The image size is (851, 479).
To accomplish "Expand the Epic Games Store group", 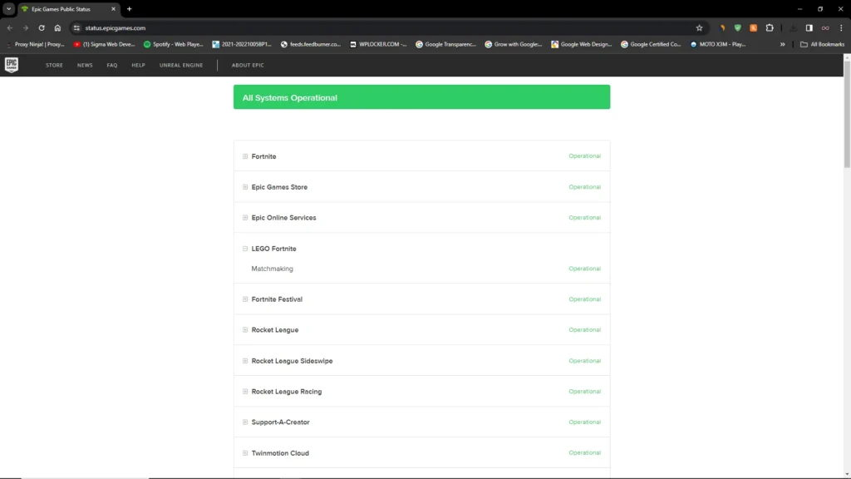I will pos(245,187).
